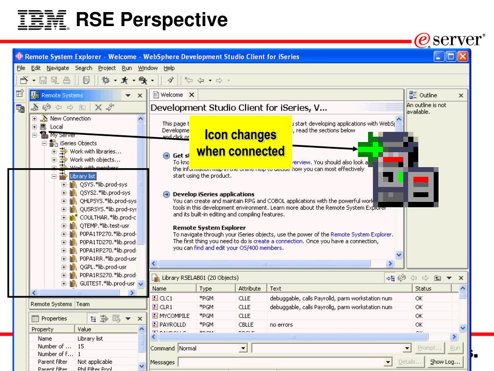This screenshot has height=371, width=494.
Task: Open the Run menu
Action: click(x=127, y=68)
